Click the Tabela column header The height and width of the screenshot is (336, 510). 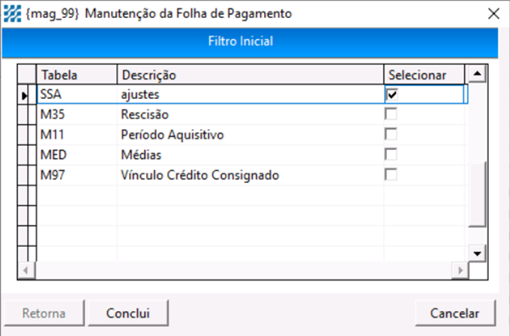tap(76, 75)
